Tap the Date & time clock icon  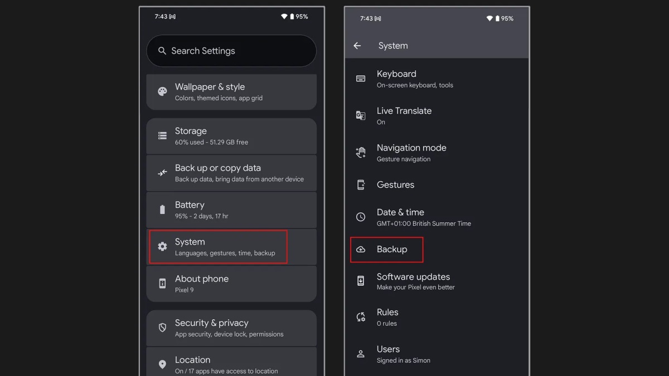click(361, 217)
